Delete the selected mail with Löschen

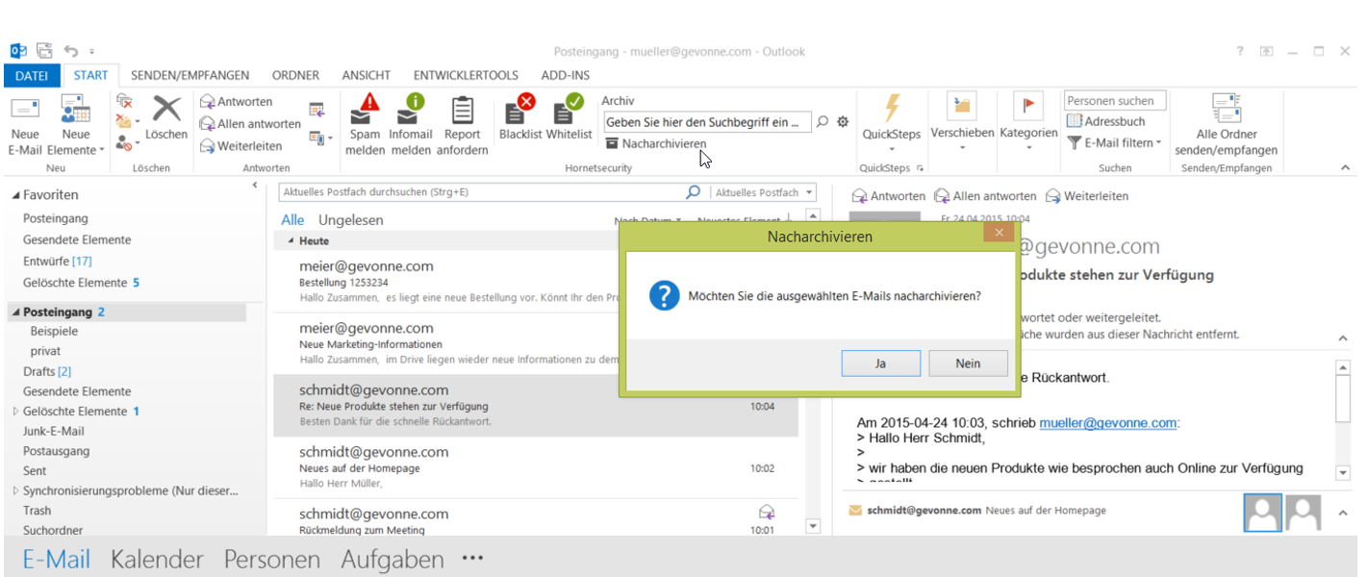point(166,117)
